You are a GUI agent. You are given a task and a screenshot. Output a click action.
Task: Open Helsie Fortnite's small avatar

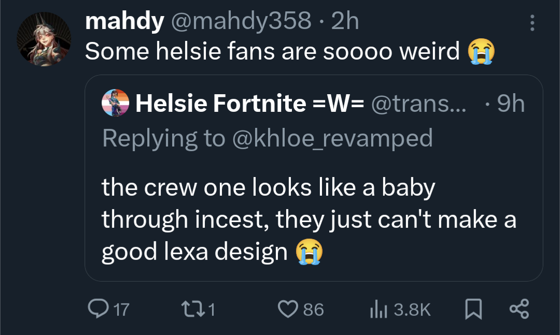pyautogui.click(x=116, y=103)
